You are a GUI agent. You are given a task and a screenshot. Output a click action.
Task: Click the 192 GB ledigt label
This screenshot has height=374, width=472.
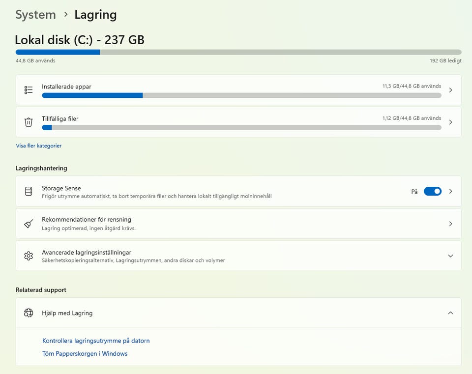coord(445,60)
